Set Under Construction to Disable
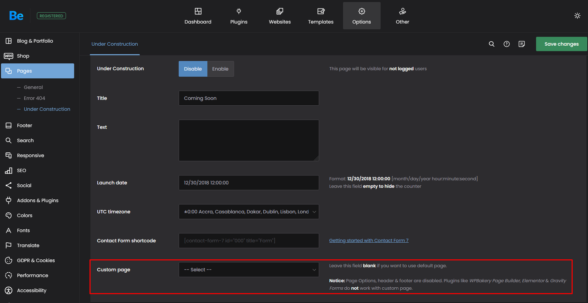Image resolution: width=588 pixels, height=303 pixels. [193, 69]
